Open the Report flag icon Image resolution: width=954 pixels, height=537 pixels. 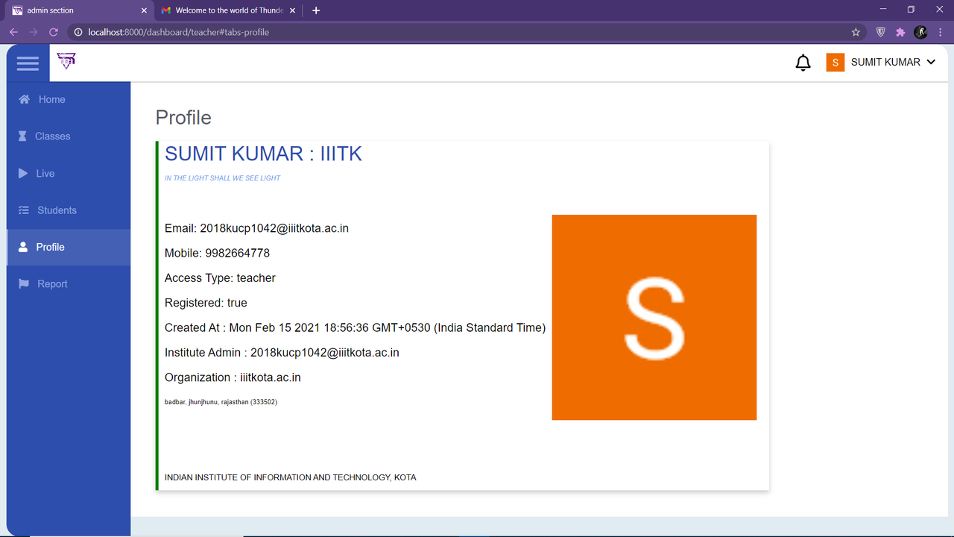[22, 283]
